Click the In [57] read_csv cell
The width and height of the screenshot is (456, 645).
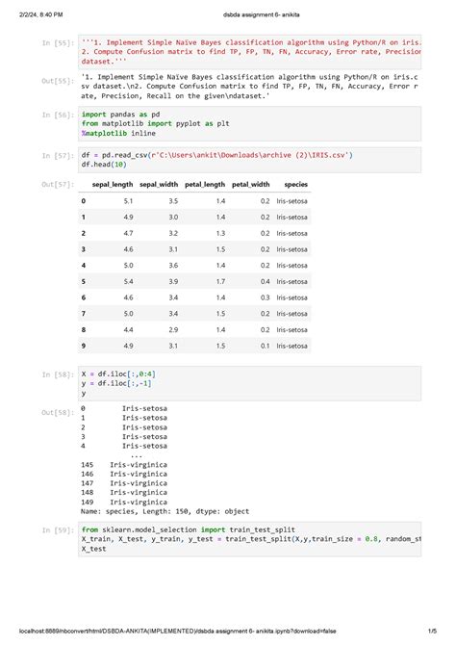[249, 160]
